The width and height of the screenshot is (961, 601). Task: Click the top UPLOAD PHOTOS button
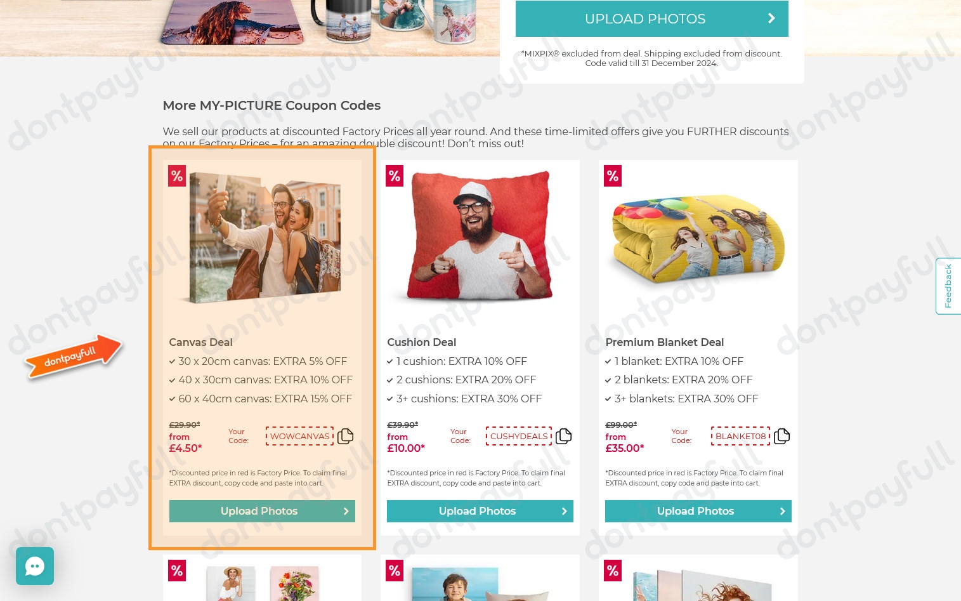pyautogui.click(x=652, y=18)
